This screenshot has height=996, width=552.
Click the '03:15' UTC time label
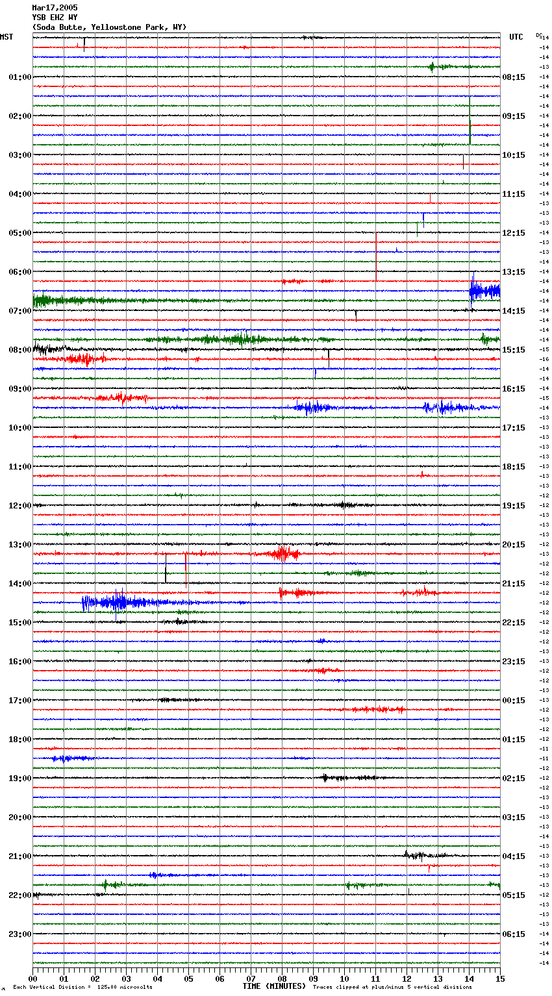click(x=514, y=817)
